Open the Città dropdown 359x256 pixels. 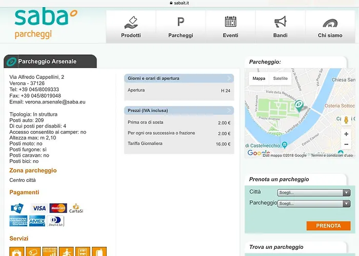pos(313,193)
